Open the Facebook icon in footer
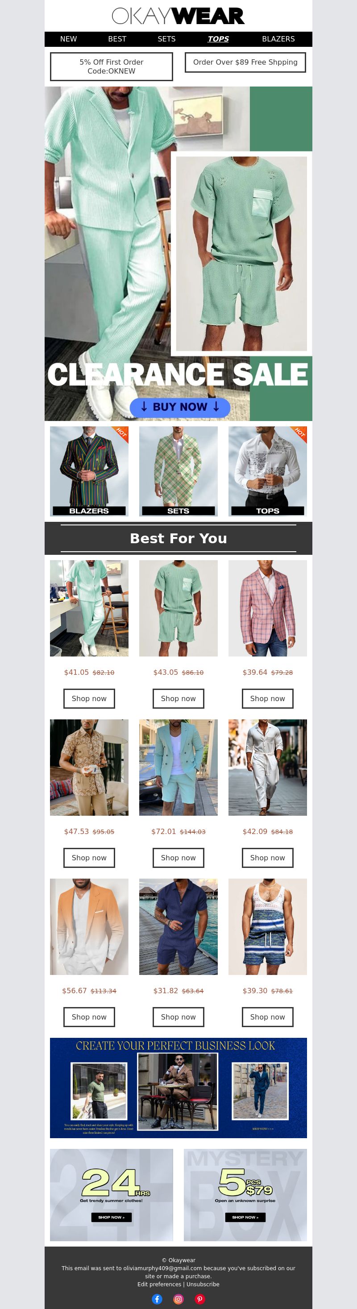 point(157,1299)
